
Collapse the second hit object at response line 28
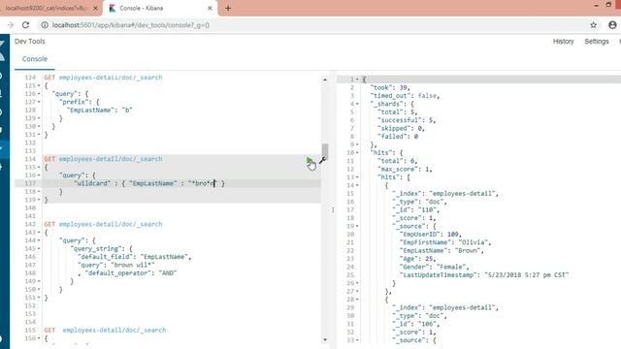pos(357,300)
